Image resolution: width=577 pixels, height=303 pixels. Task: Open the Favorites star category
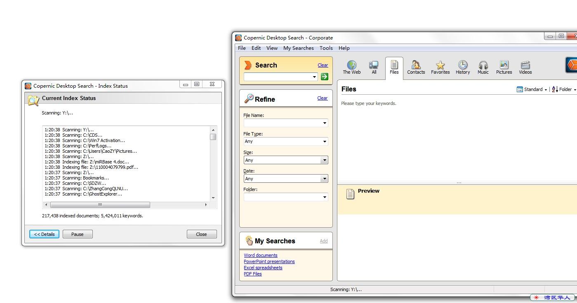tap(440, 68)
